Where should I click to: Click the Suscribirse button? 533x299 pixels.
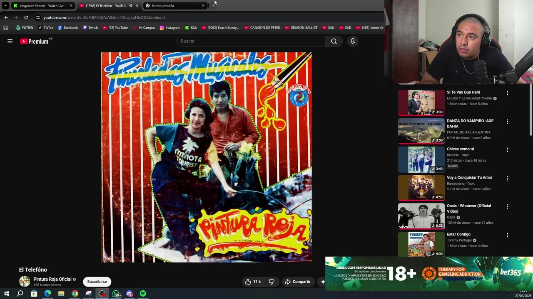97,282
